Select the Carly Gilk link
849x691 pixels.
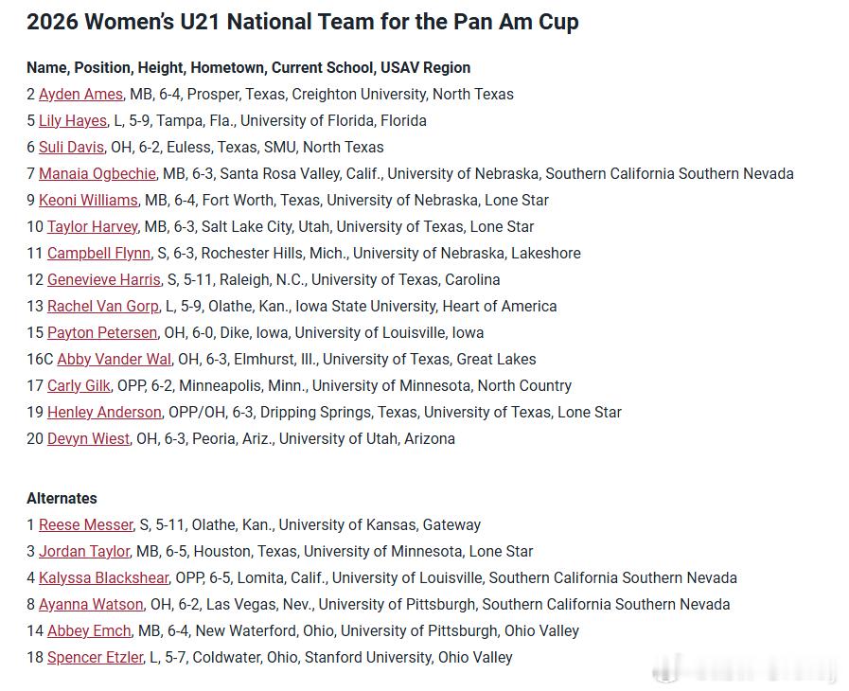click(79, 386)
